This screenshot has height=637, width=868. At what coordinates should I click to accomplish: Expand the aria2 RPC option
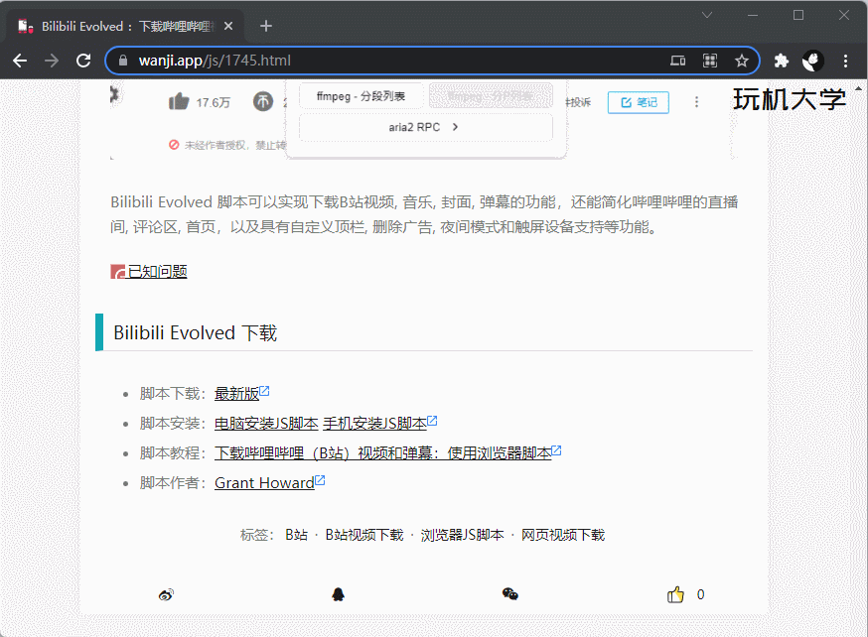pyautogui.click(x=426, y=127)
